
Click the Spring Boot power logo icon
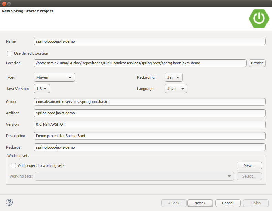tap(259, 18)
